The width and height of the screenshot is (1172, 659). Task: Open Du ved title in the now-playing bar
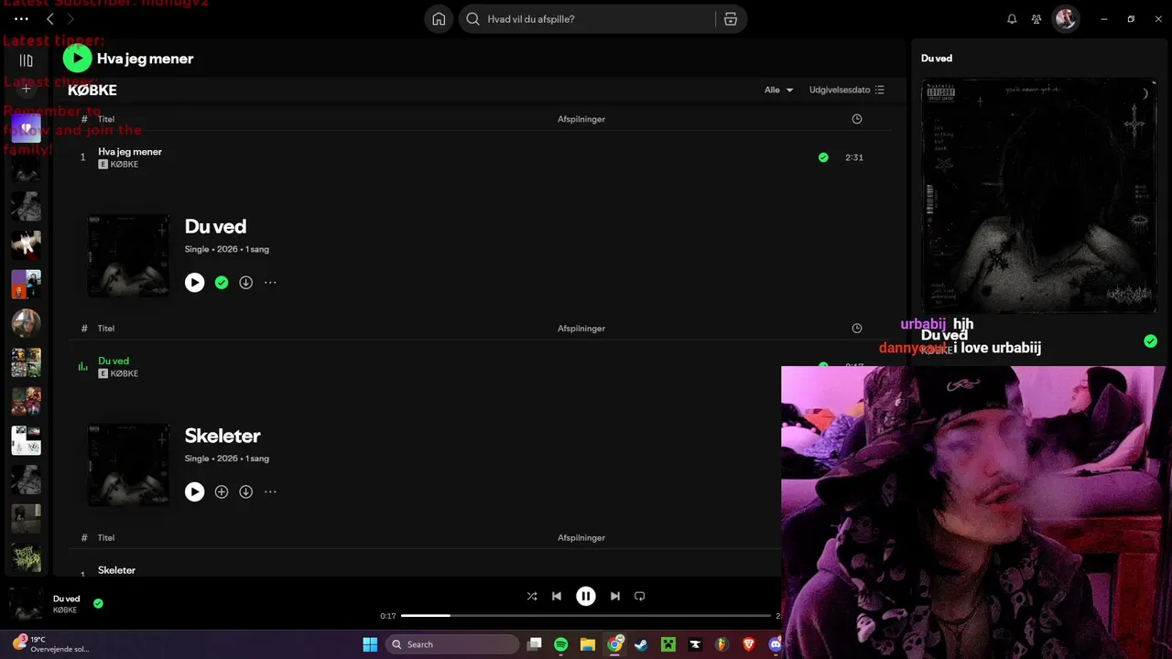tap(67, 600)
